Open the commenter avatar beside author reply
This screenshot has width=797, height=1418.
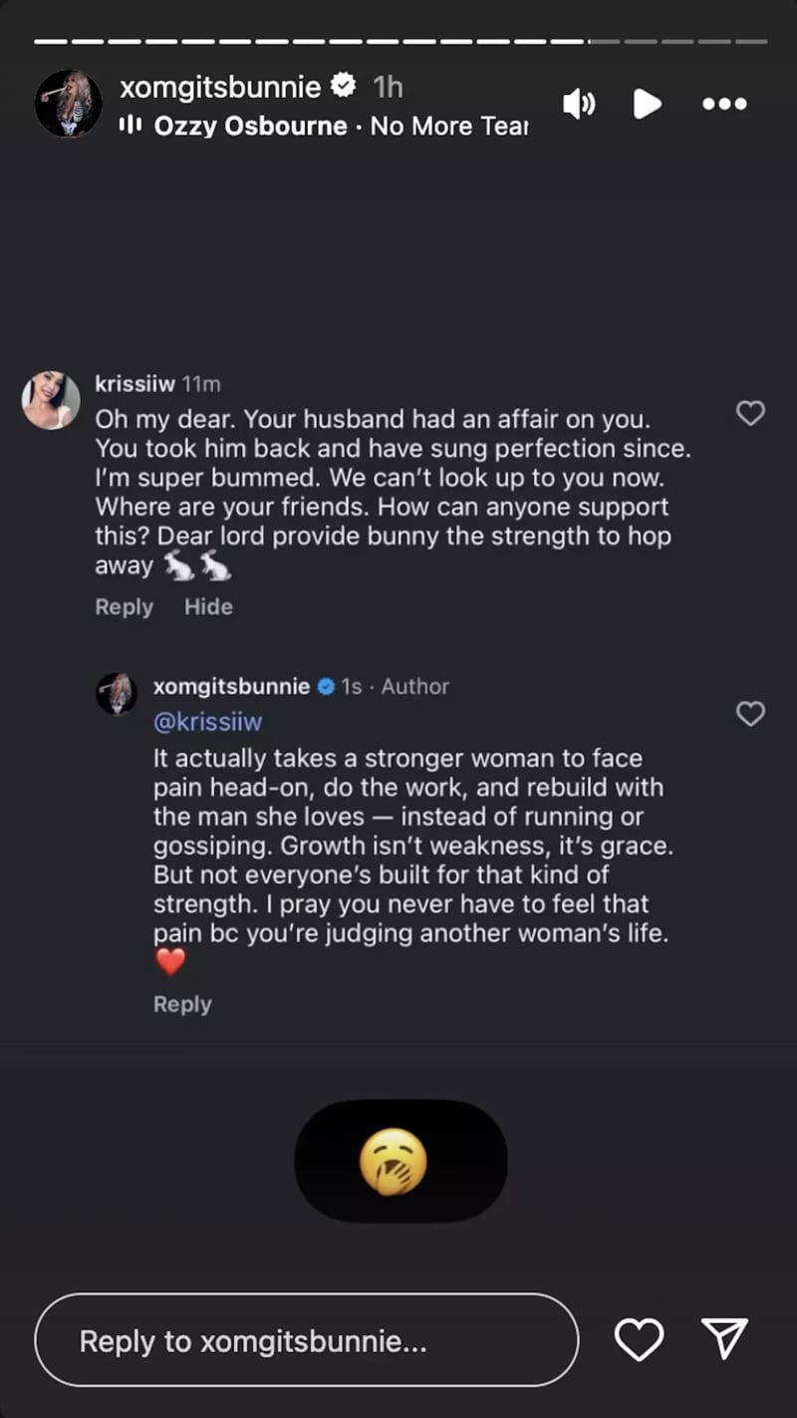pyautogui.click(x=117, y=693)
